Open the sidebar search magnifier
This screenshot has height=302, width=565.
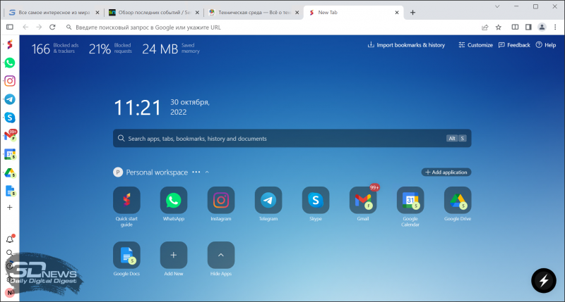(x=10, y=253)
